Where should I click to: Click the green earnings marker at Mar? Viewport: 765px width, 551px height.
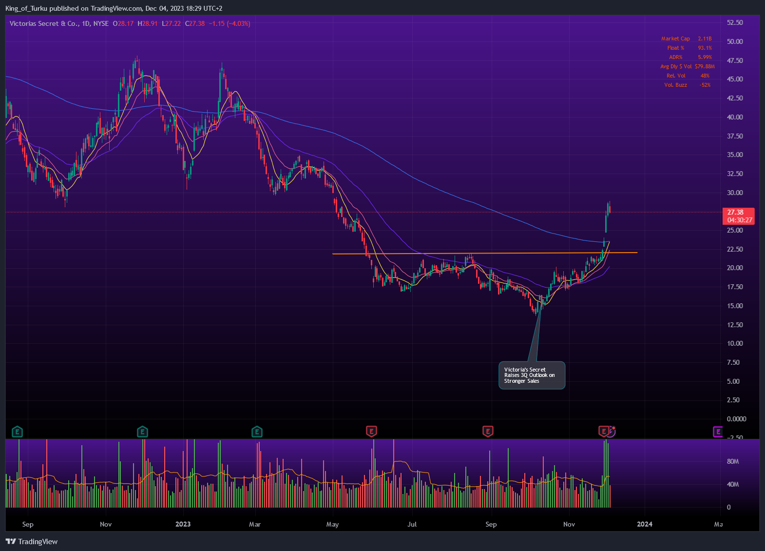[x=257, y=432]
